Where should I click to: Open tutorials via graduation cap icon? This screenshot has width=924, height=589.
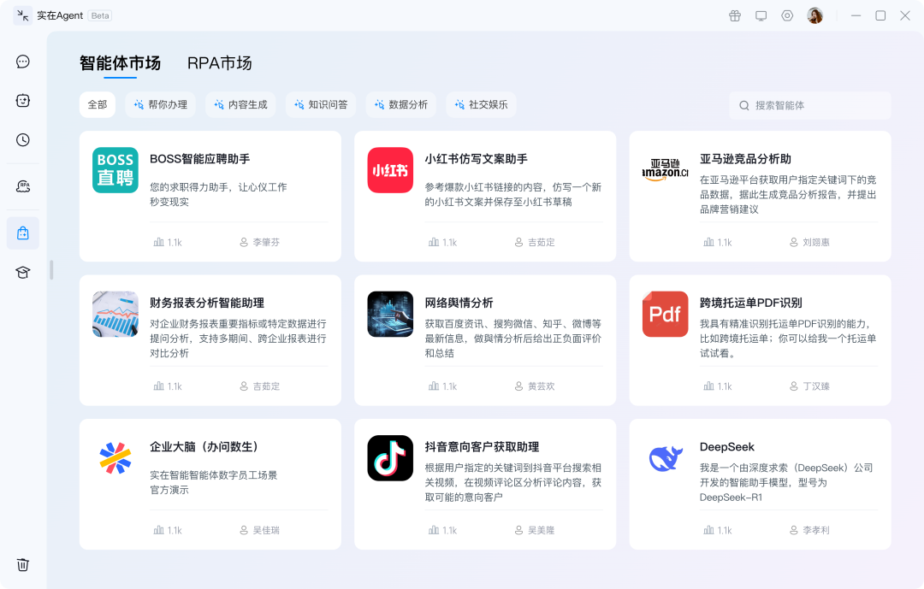point(22,272)
